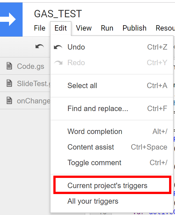Choose Select all from Edit menu
Image resolution: width=175 pixels, height=215 pixels.
point(112,86)
